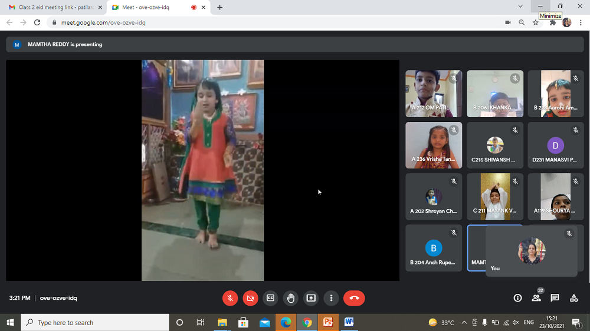Viewport: 590px width, 331px height.
Task: Show the participants list
Action: (536, 298)
